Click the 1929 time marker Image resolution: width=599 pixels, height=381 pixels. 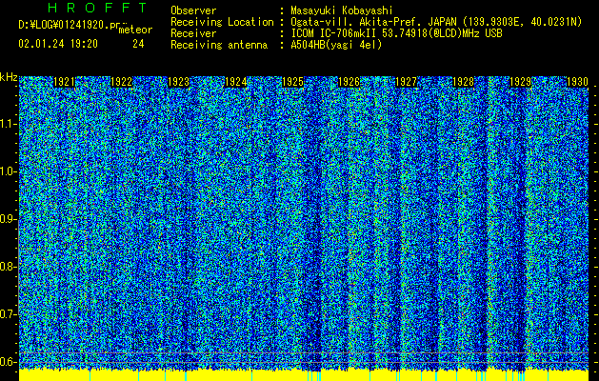coord(520,82)
